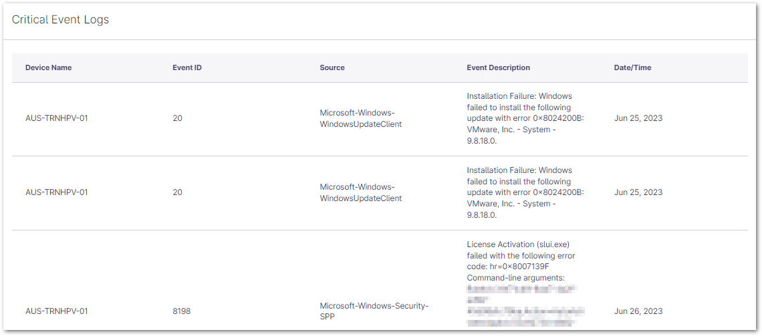
Task: Click the second row's WindowsUpdateClient source
Action: coord(360,192)
